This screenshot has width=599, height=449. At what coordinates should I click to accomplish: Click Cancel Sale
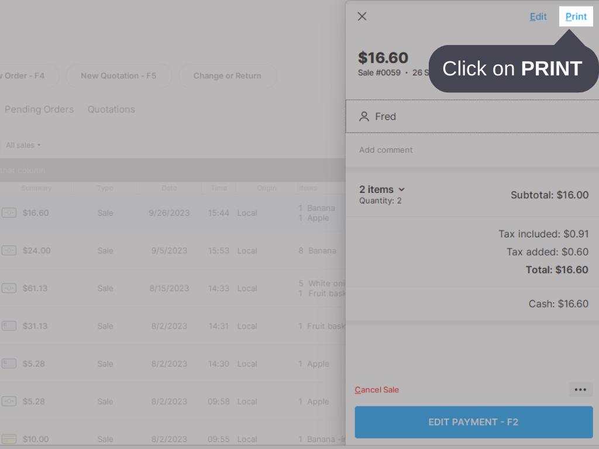(377, 389)
